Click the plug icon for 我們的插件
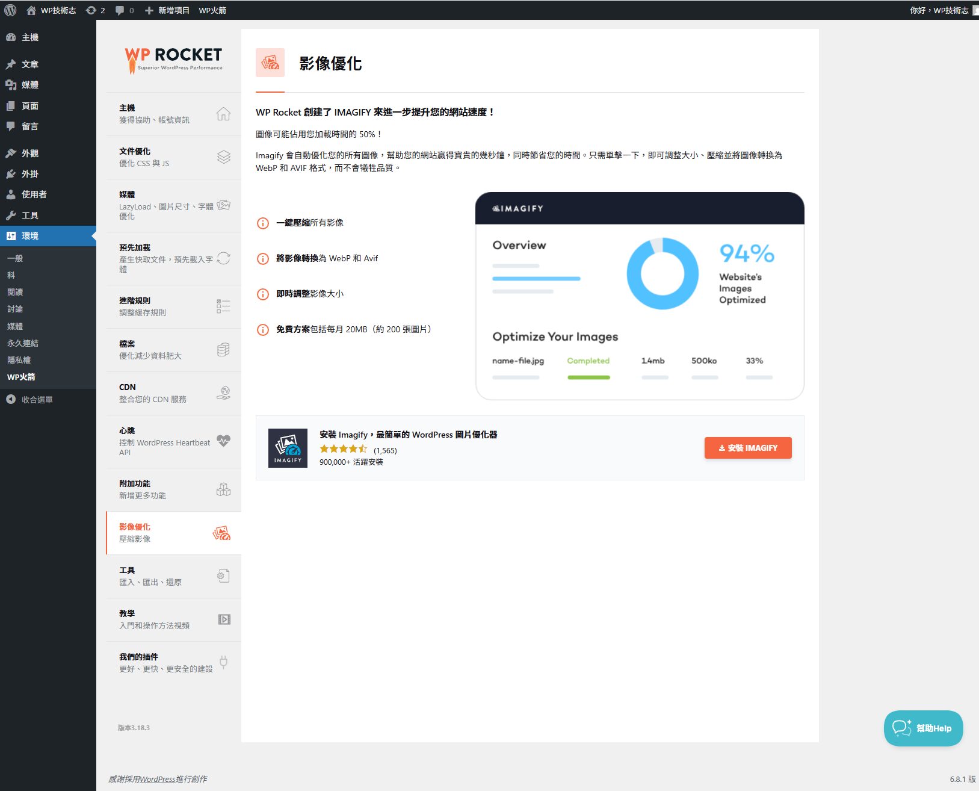This screenshot has height=791, width=979. (x=223, y=663)
